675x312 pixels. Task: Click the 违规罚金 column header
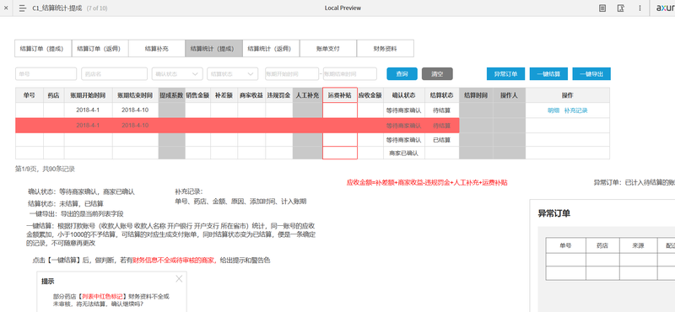click(279, 95)
